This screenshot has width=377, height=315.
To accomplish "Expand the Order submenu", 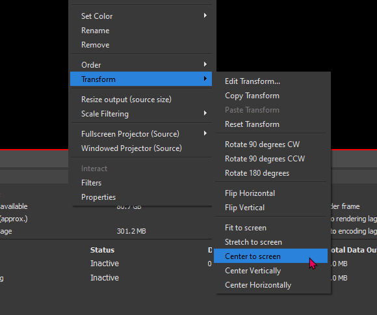I will click(141, 65).
